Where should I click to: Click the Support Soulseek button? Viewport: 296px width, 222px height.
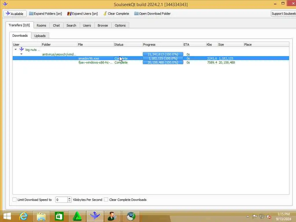pyautogui.click(x=283, y=14)
